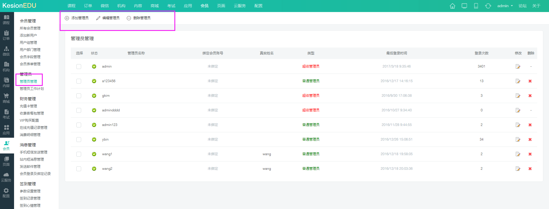Viewport: 549px width, 209px height.
Task: Click red delete icon for gkim row
Action: tap(530, 96)
